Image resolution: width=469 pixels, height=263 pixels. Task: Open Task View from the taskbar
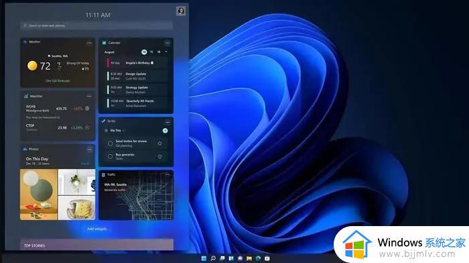(222, 258)
